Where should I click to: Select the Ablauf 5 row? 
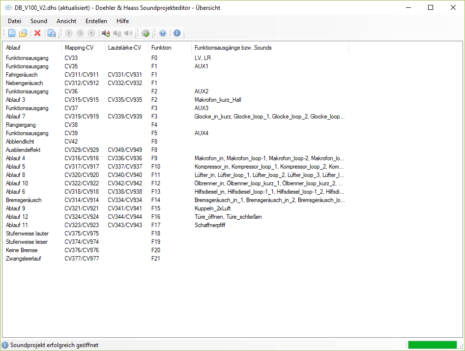click(x=176, y=167)
